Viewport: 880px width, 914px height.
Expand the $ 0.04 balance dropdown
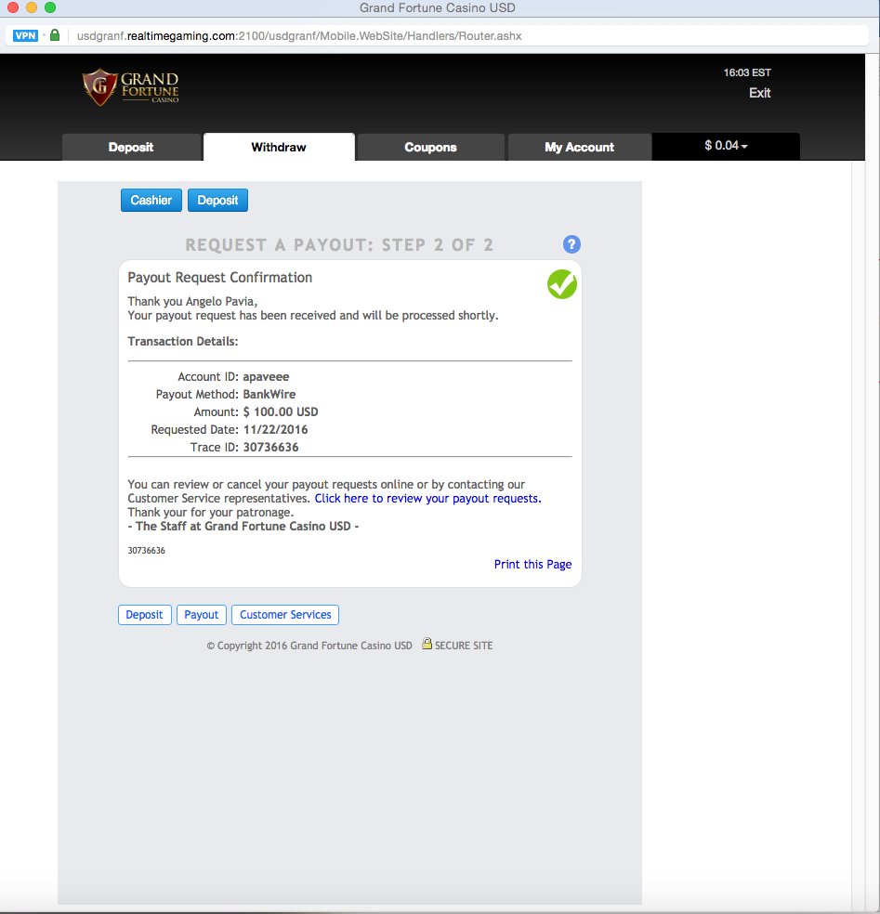726,146
